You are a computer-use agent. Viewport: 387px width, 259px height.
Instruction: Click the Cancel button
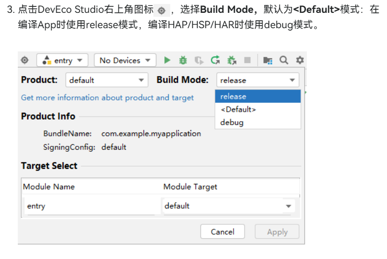[223, 232]
